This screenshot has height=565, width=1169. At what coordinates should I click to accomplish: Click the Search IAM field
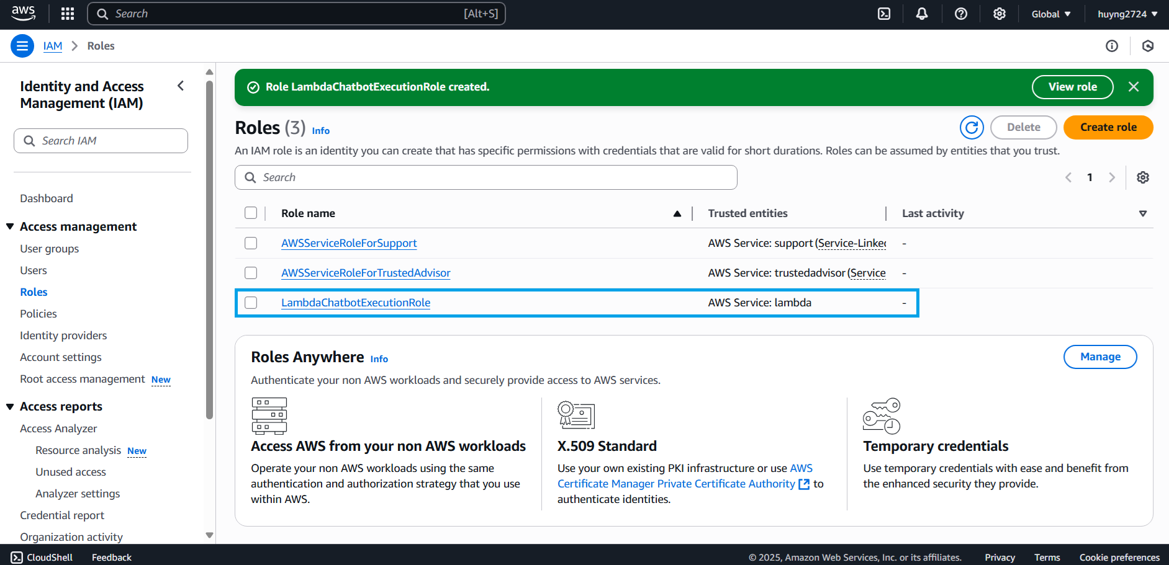tap(101, 141)
